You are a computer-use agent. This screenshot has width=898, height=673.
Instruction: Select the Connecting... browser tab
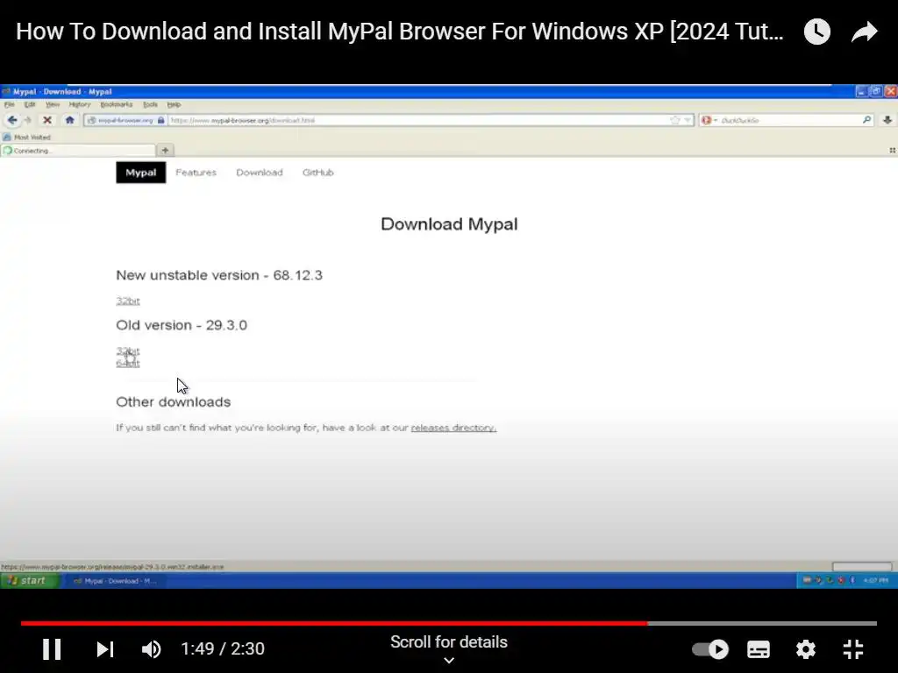click(78, 151)
